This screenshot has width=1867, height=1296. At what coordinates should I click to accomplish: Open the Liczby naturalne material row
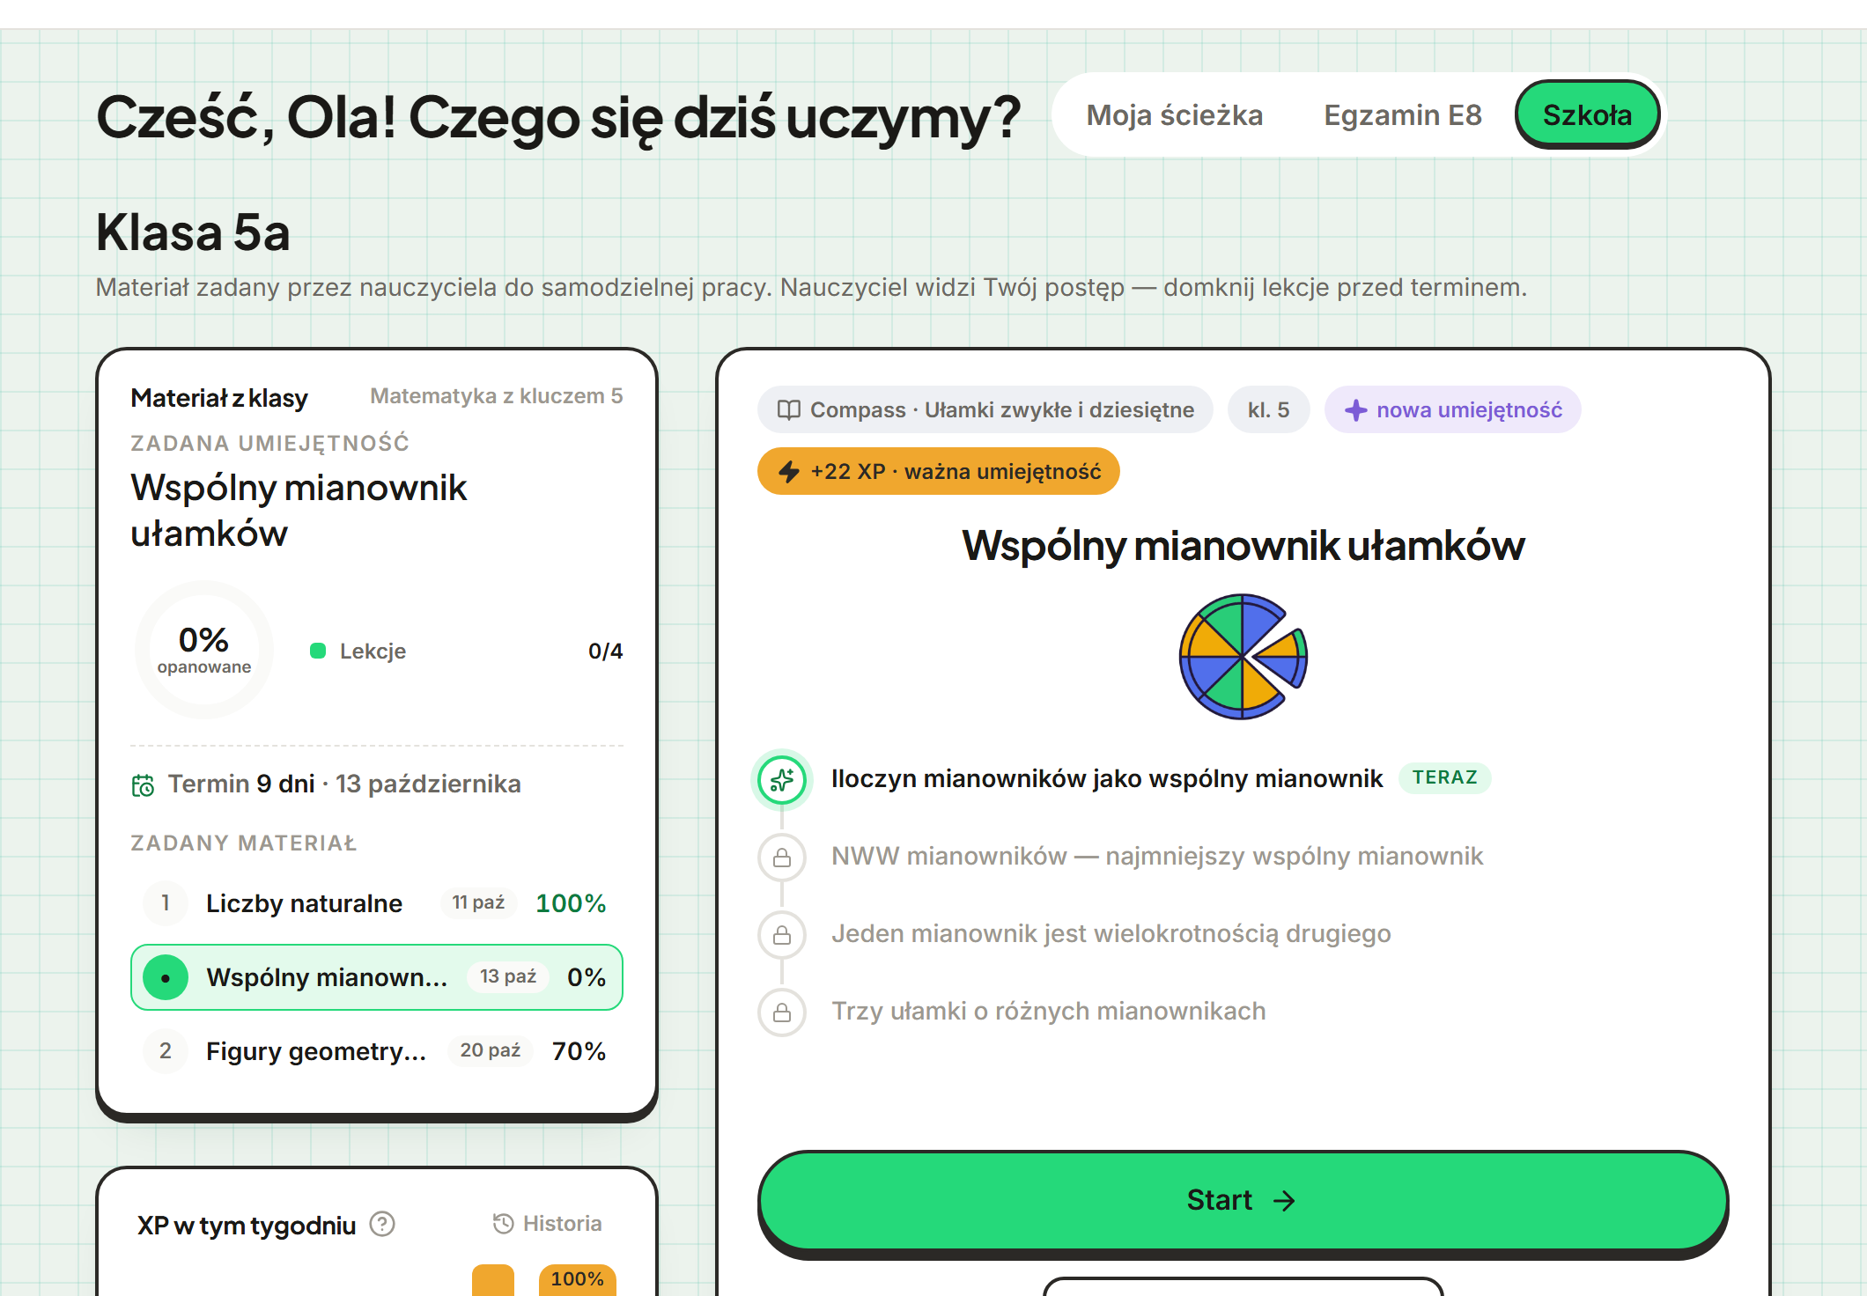pos(377,903)
